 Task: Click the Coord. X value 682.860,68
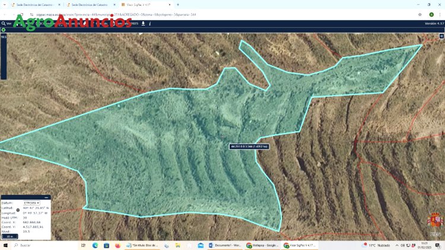tap(31, 223)
